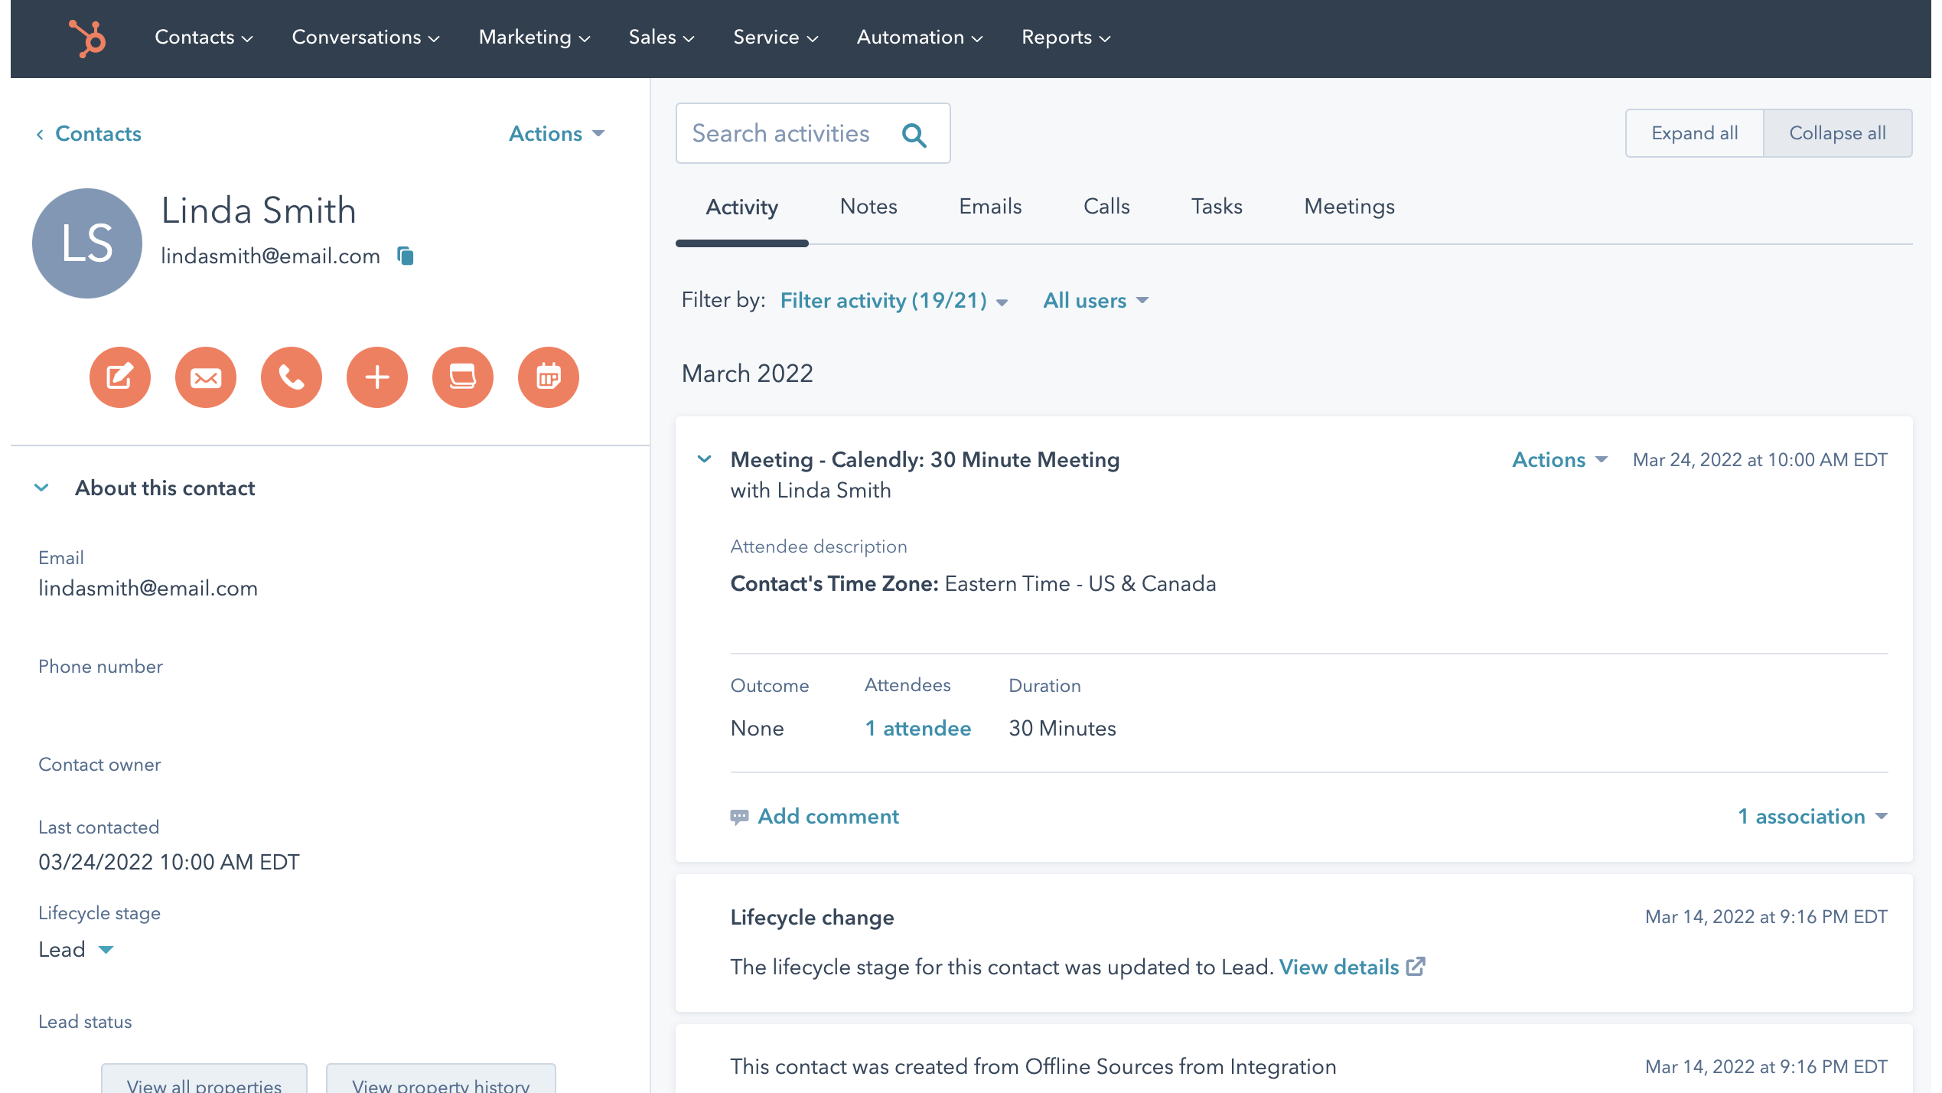Viewport: 1942px width, 1093px height.
Task: Click the create task icon button
Action: (463, 377)
